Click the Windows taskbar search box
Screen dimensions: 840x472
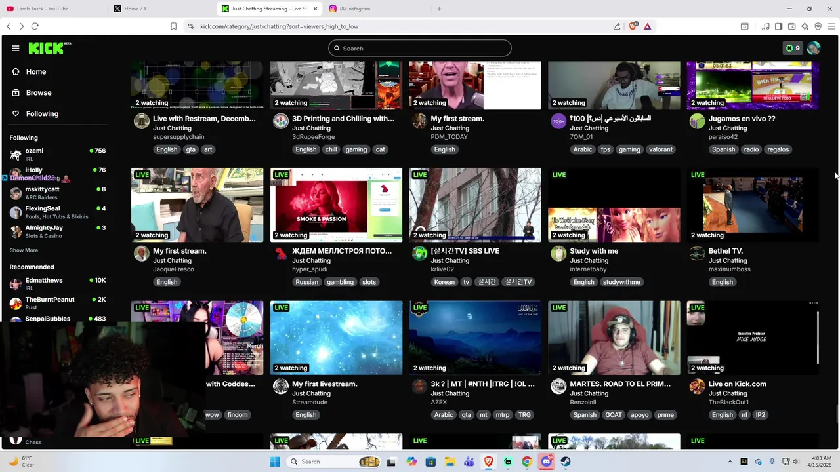[335, 462]
